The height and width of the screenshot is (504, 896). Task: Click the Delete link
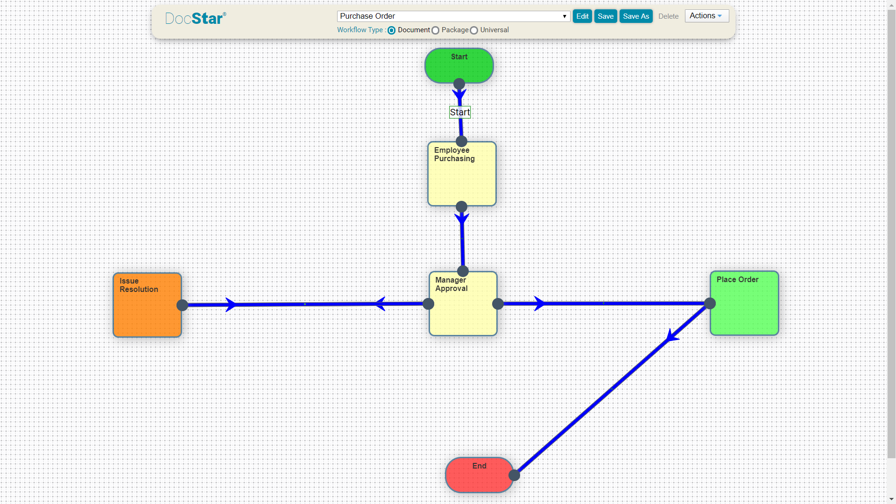(668, 16)
